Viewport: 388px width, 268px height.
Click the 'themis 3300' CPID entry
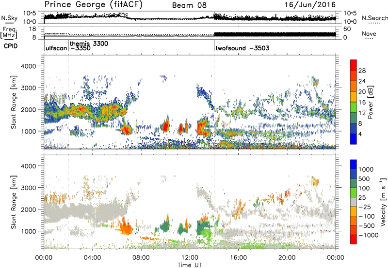(x=89, y=44)
